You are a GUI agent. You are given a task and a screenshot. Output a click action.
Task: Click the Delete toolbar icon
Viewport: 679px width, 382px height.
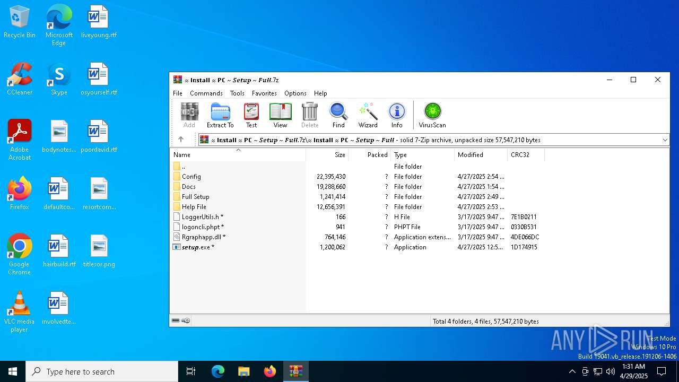310,115
